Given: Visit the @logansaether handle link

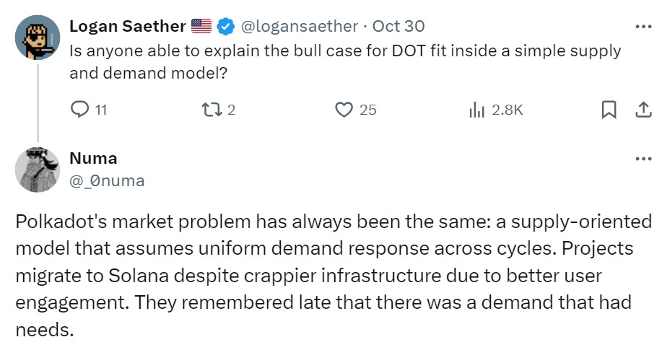Looking at the screenshot, I should tap(299, 27).
